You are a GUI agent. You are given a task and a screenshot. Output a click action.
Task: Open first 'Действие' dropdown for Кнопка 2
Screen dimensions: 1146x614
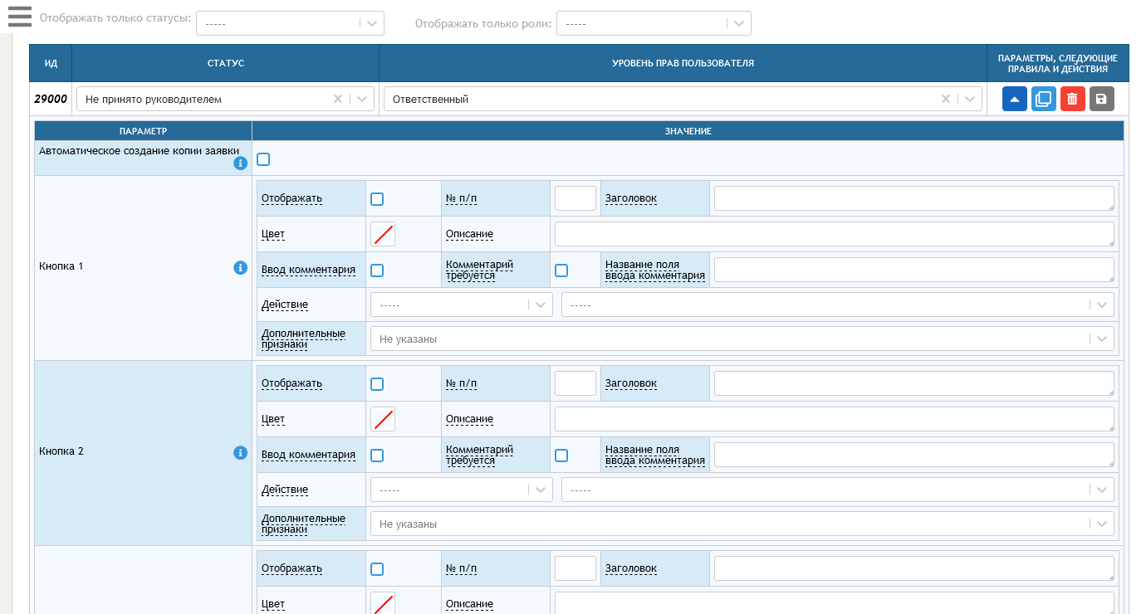pos(462,490)
